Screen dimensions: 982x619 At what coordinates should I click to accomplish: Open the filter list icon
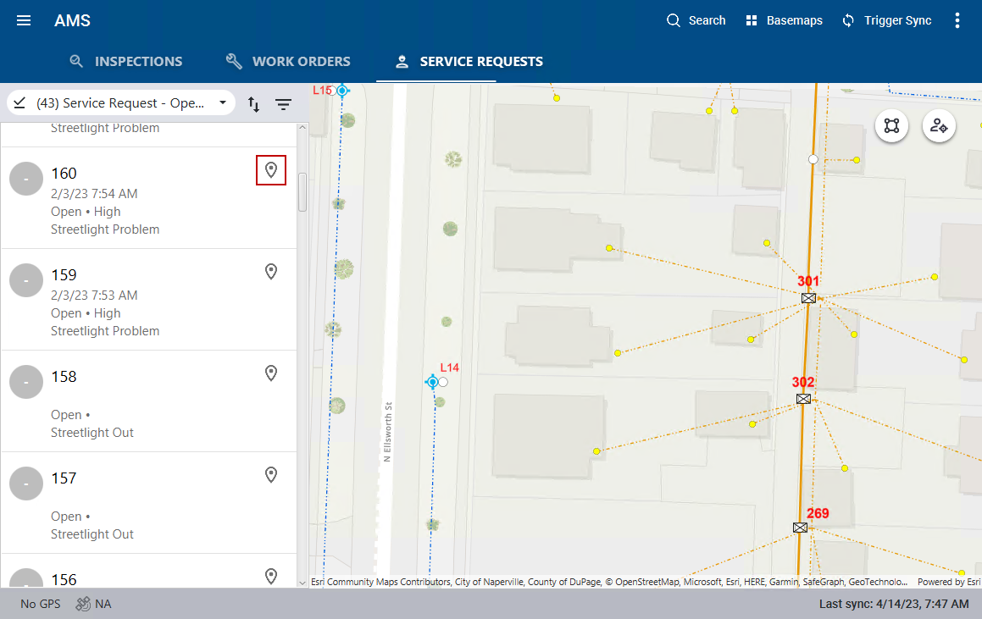283,104
